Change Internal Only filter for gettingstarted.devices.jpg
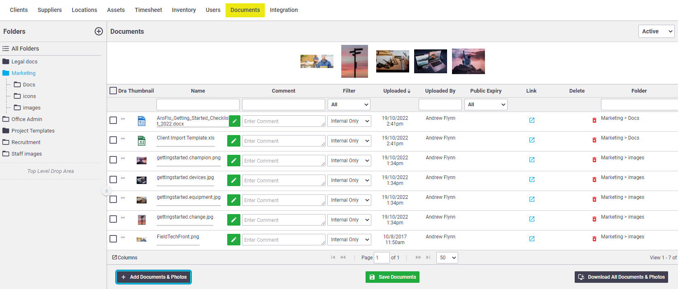 point(349,180)
